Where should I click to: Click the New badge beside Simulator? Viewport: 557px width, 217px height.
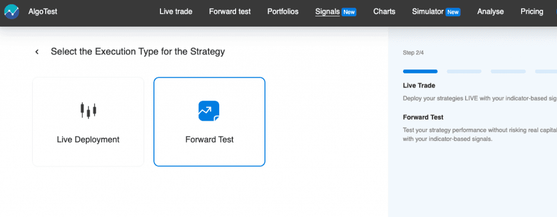tap(453, 12)
